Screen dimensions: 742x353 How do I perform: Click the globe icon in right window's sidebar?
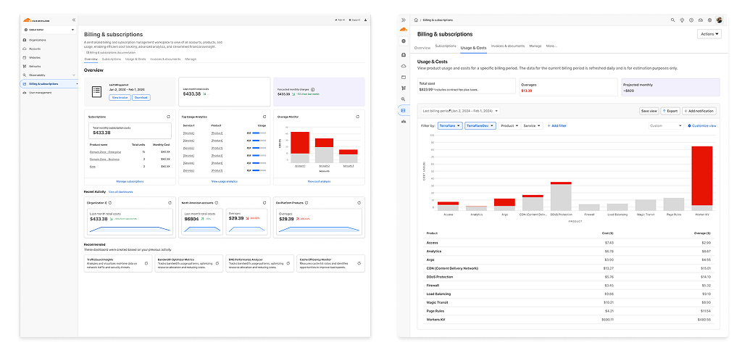(x=403, y=41)
